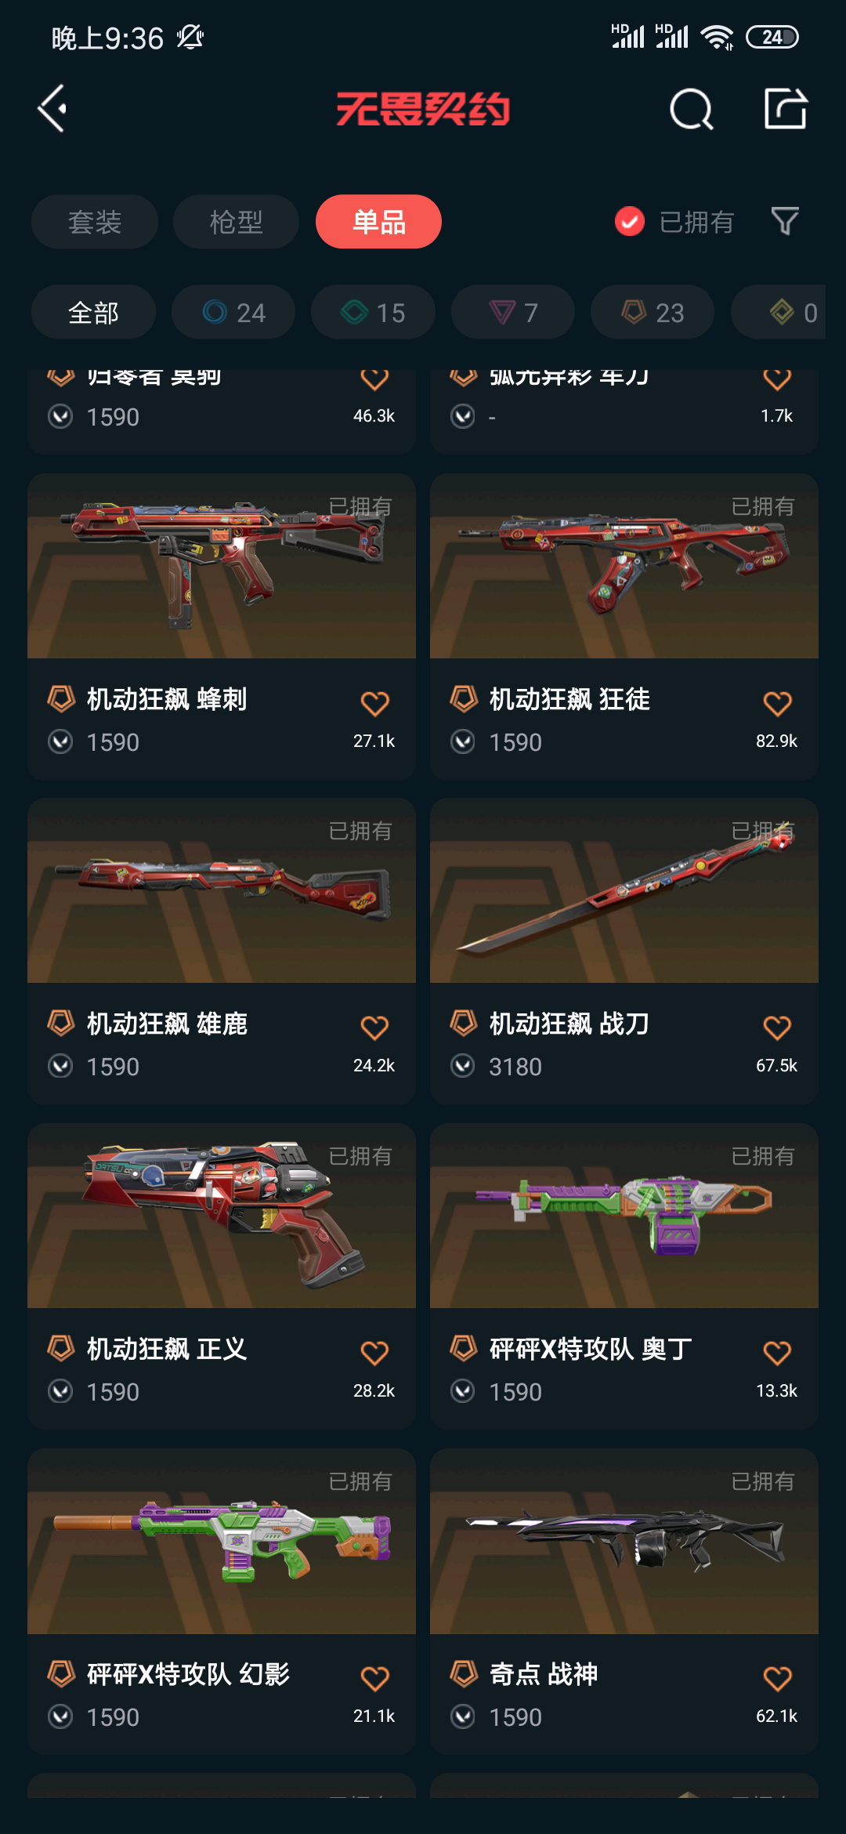Open the search magnifier icon

[x=691, y=109]
